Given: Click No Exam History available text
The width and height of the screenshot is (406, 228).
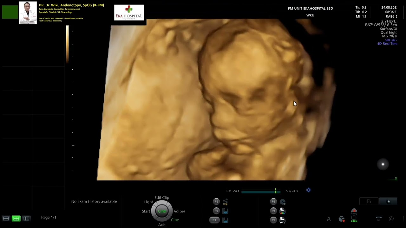Looking at the screenshot, I should (94, 201).
